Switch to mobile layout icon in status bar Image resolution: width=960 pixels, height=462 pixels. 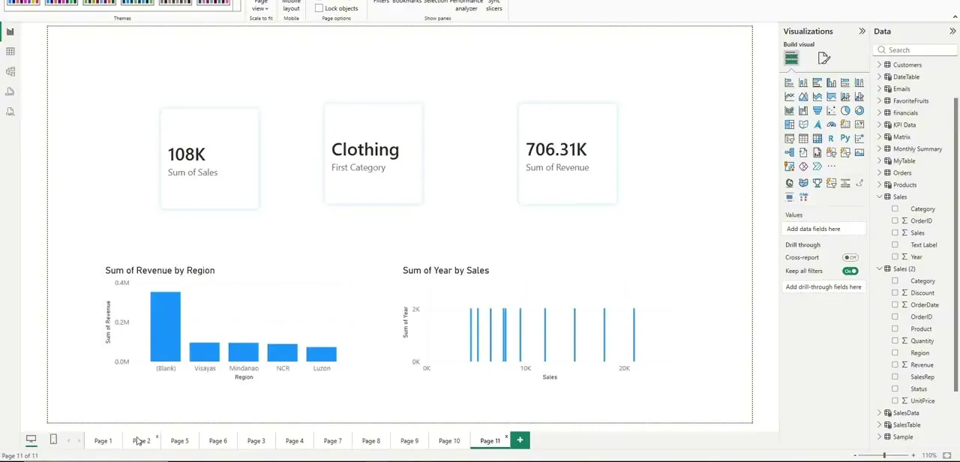pyautogui.click(x=53, y=440)
